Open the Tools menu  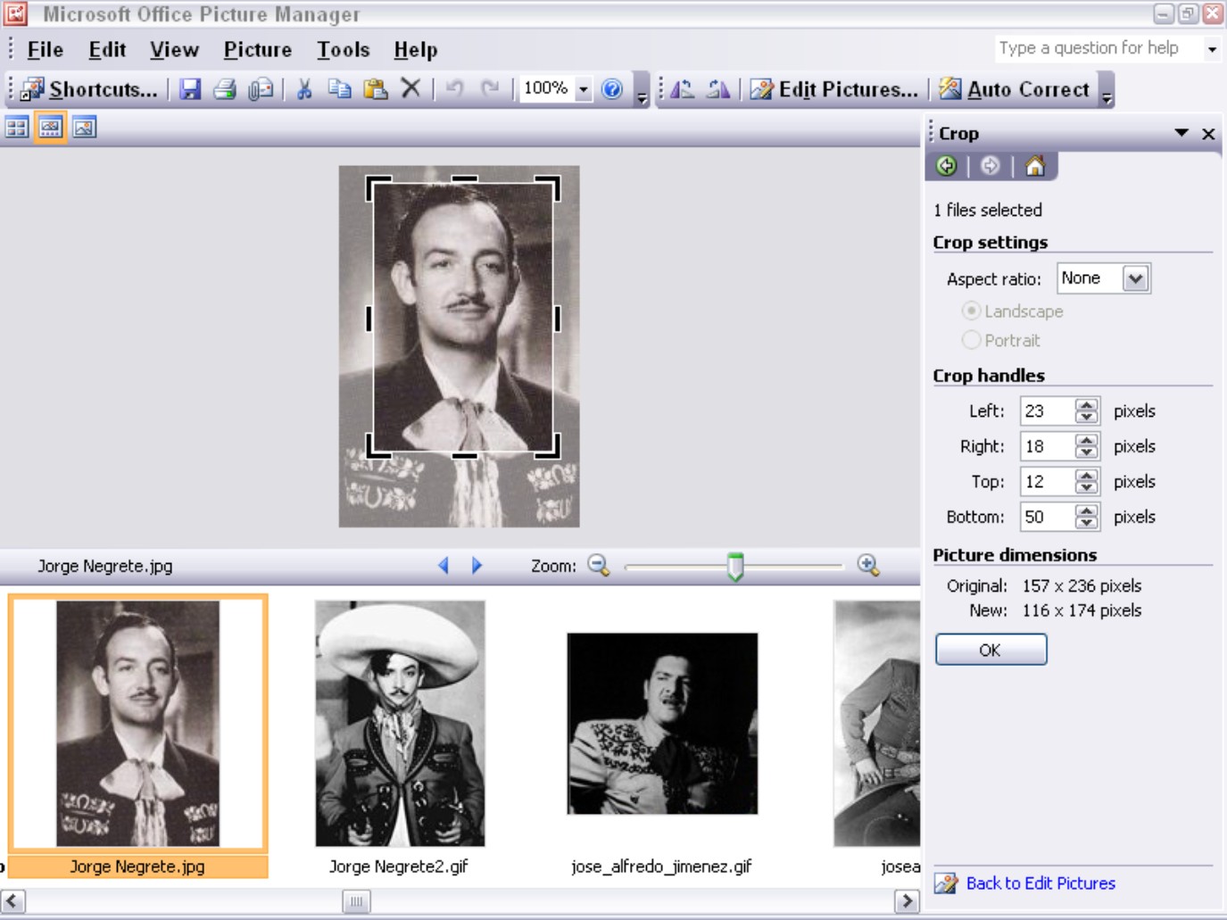click(x=344, y=50)
